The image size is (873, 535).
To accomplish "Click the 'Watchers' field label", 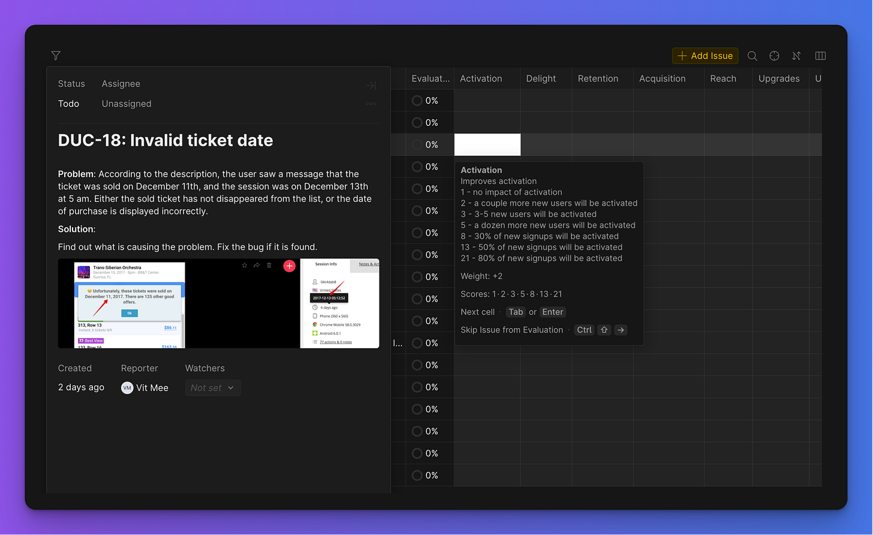I will (205, 368).
